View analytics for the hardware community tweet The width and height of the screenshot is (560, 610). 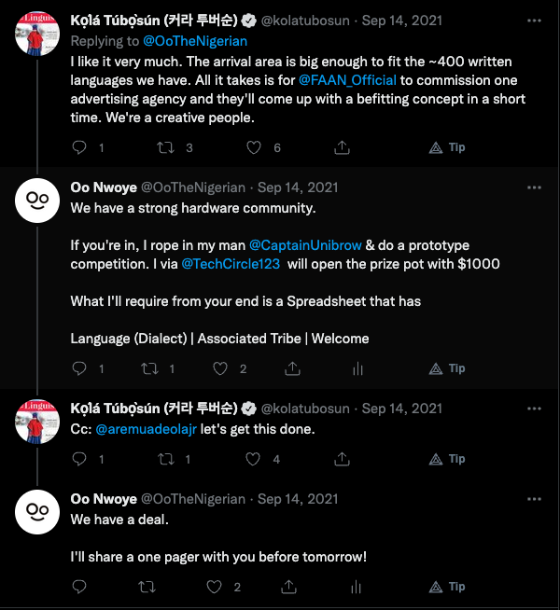point(357,368)
